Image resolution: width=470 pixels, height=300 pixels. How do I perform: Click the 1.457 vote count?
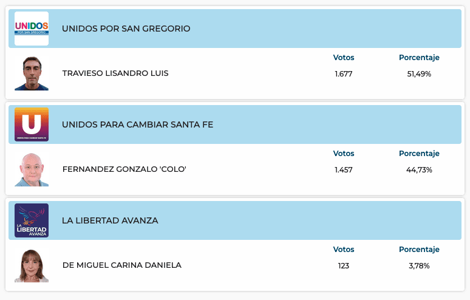pyautogui.click(x=344, y=170)
